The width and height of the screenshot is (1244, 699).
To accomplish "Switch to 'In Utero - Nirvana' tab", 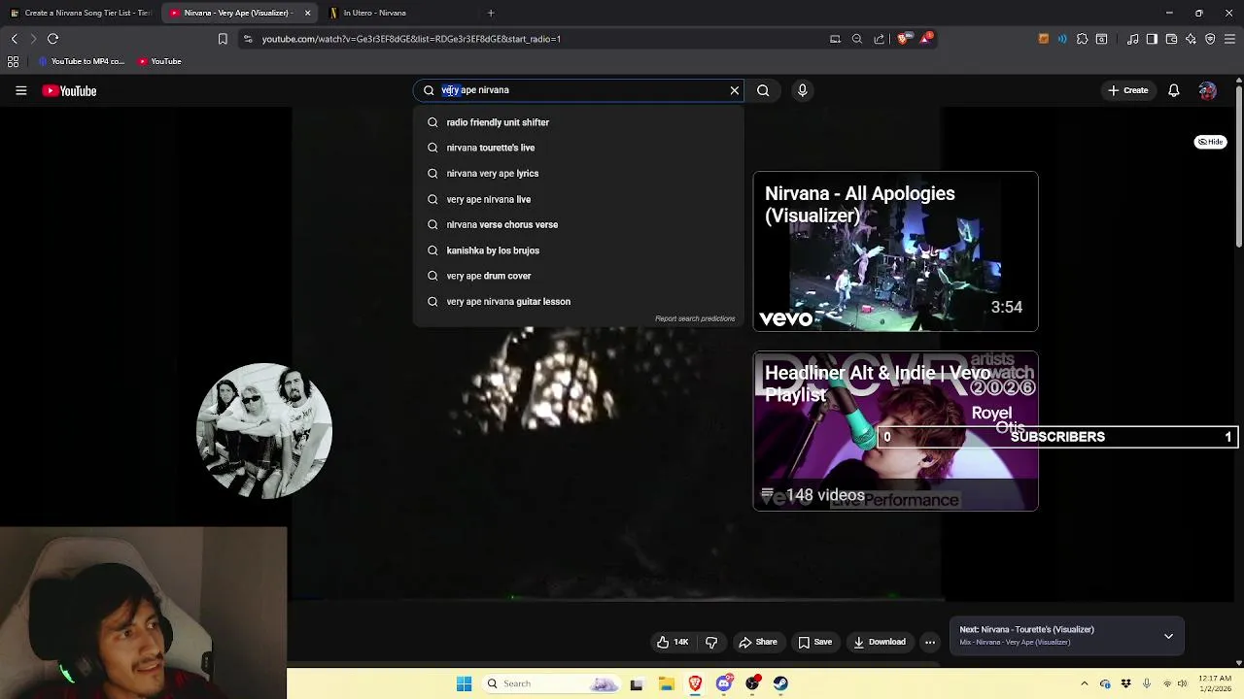I will 398,13.
